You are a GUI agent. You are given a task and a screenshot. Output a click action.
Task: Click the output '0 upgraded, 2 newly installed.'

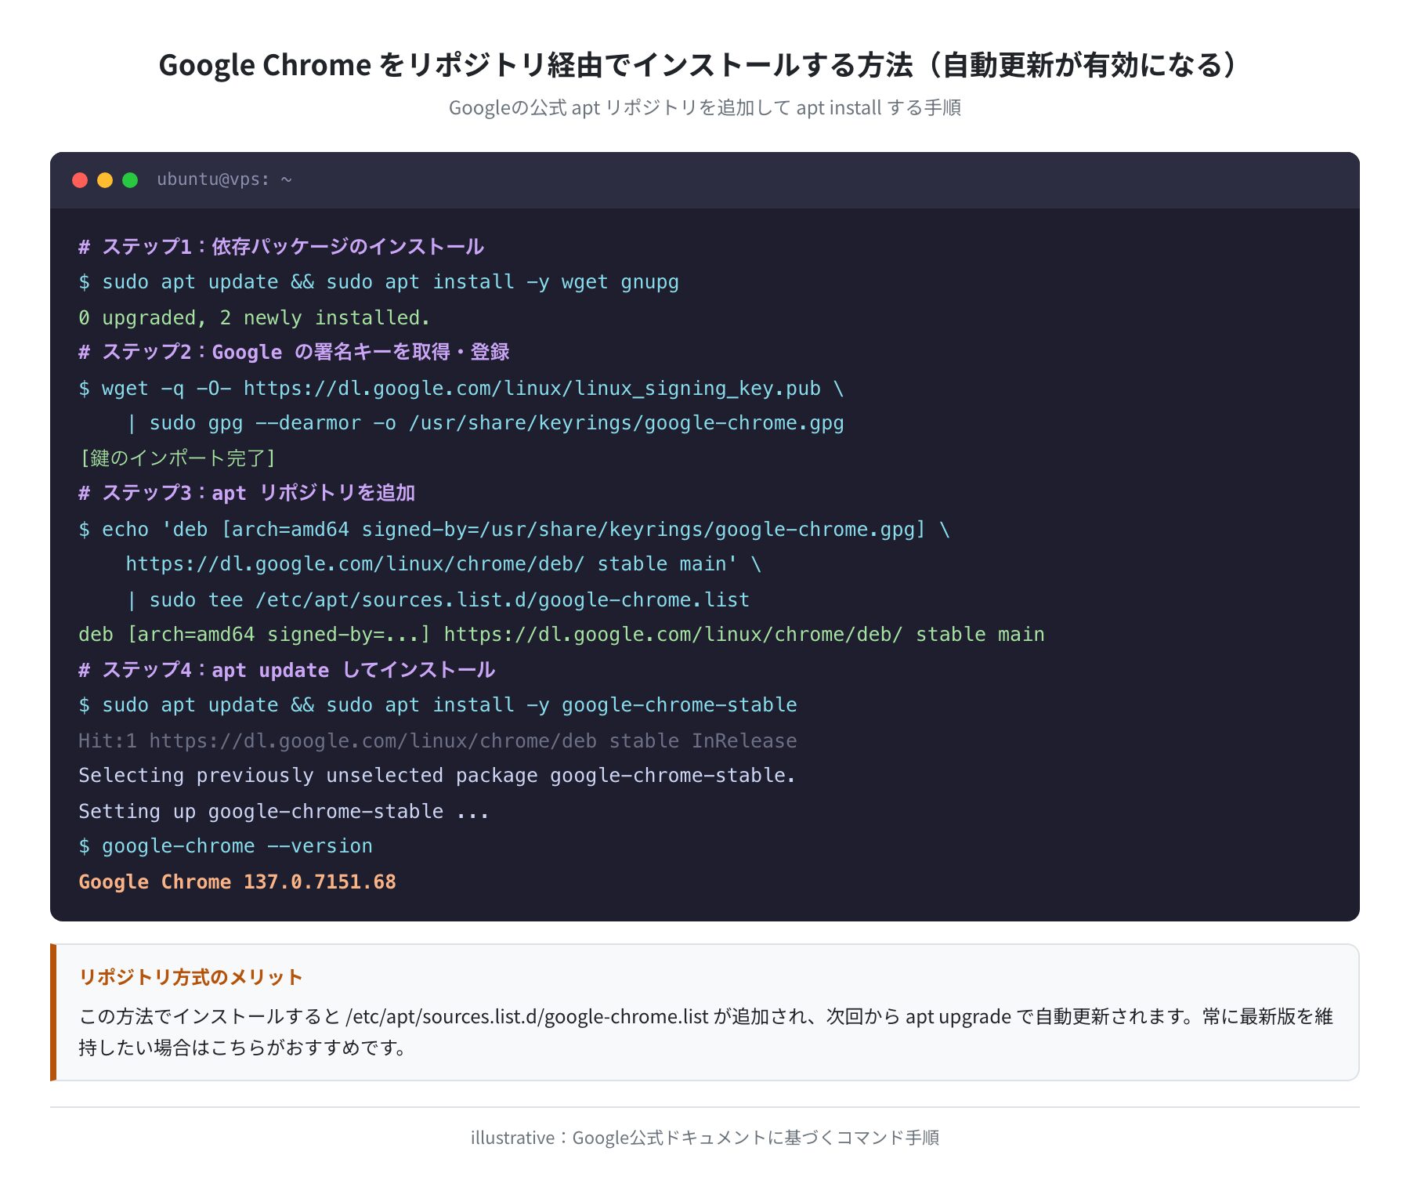(254, 317)
